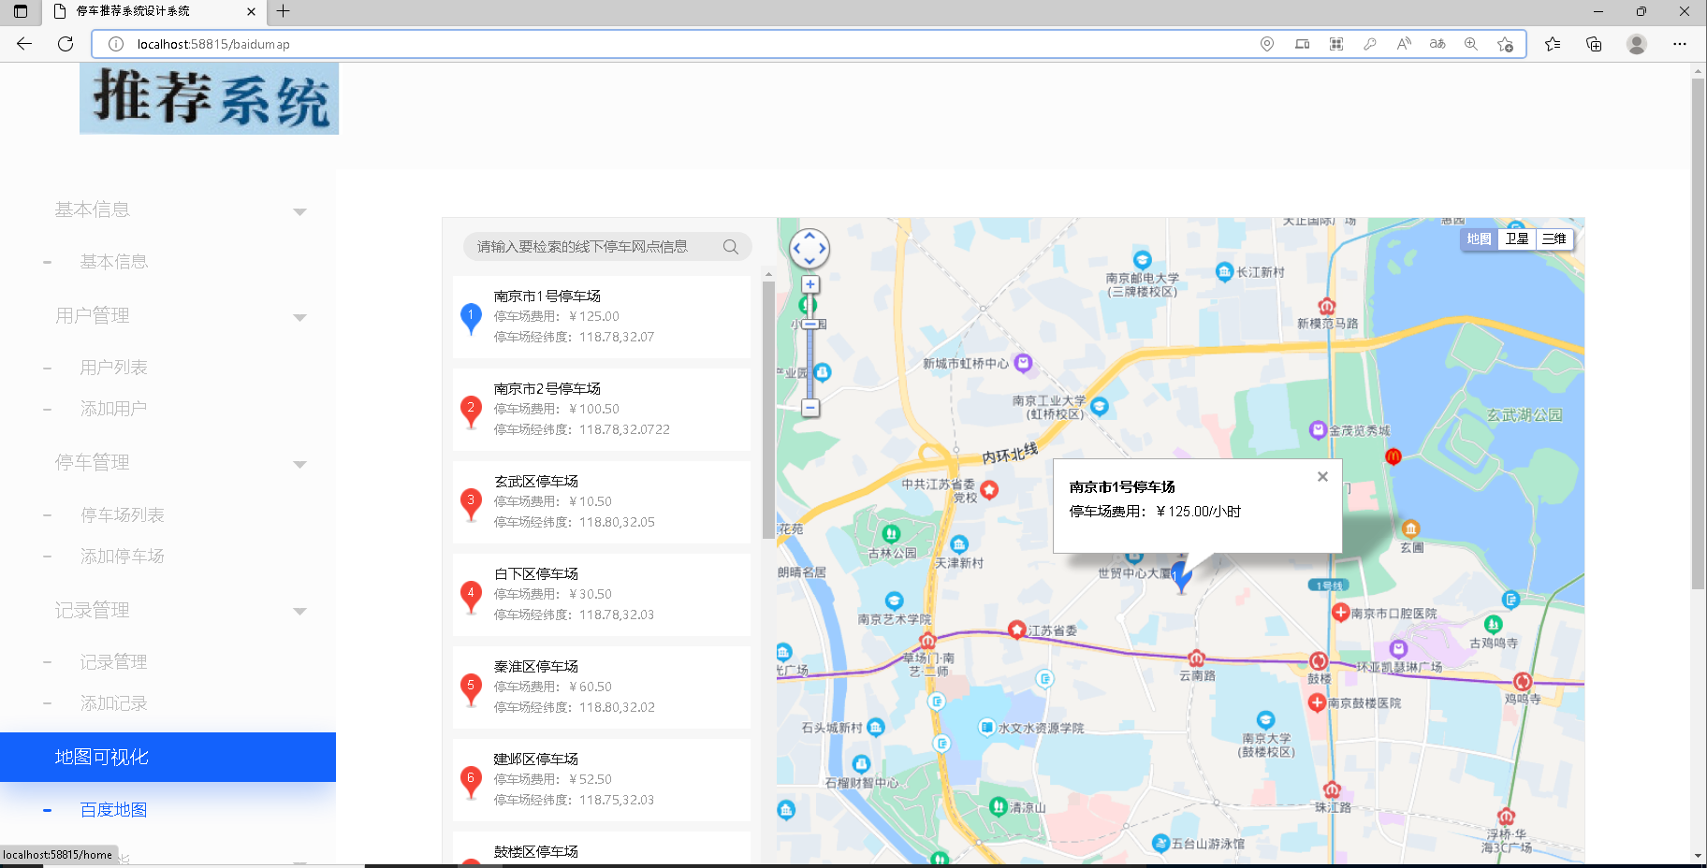
Task: Click the site information icon in address bar
Action: 116,44
